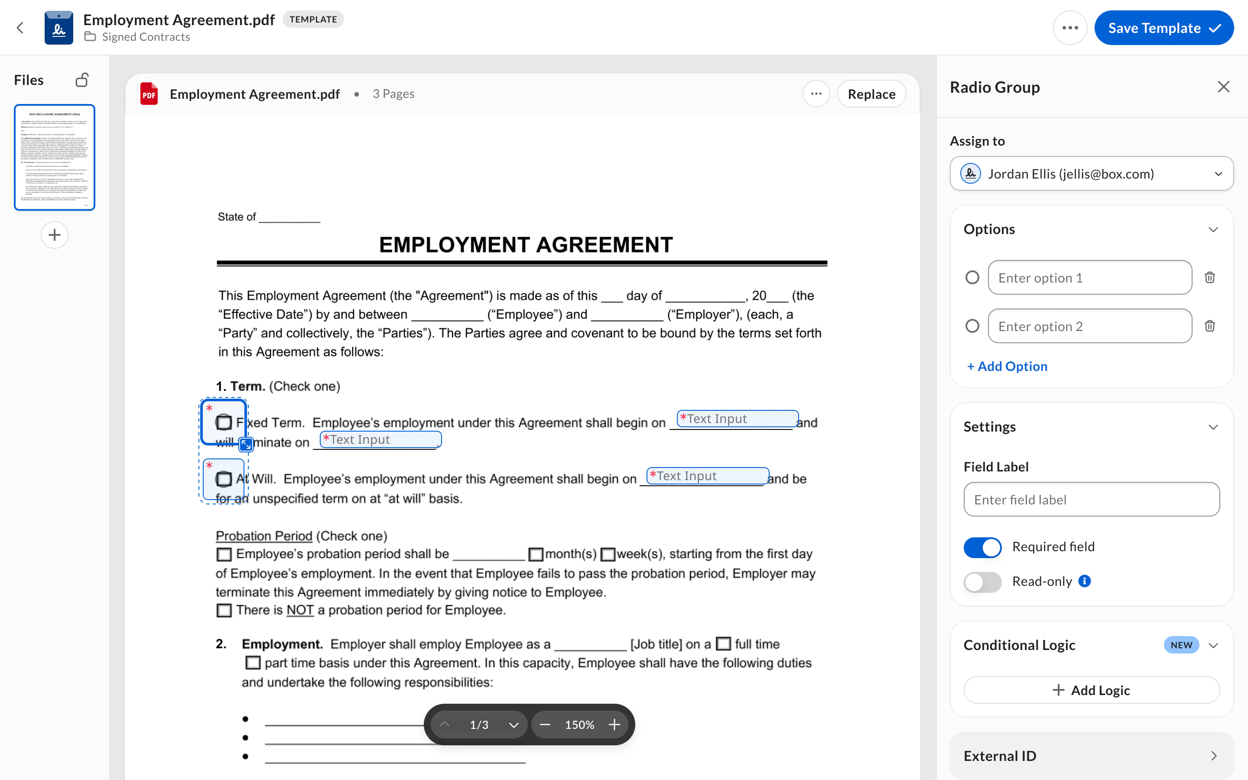Click the Read-only info icon
The width and height of the screenshot is (1248, 780).
click(1085, 582)
